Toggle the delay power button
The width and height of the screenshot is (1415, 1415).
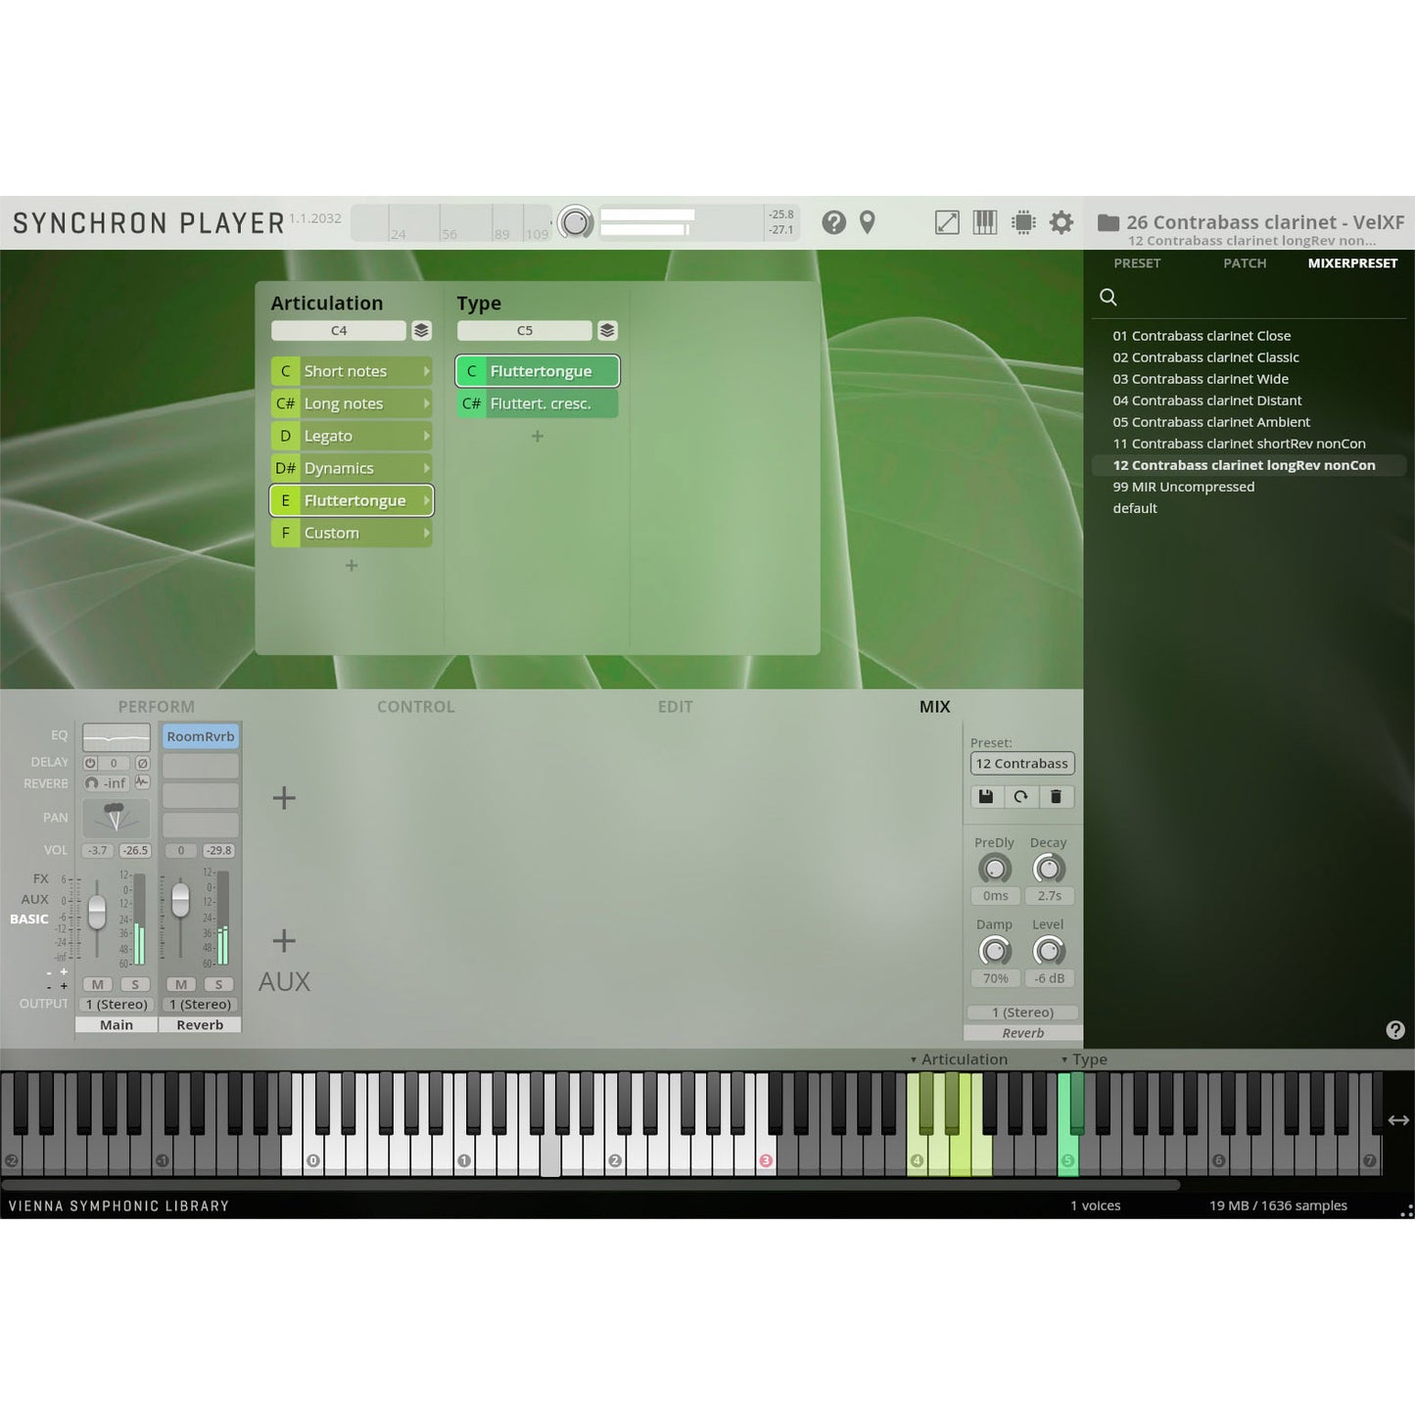point(90,763)
